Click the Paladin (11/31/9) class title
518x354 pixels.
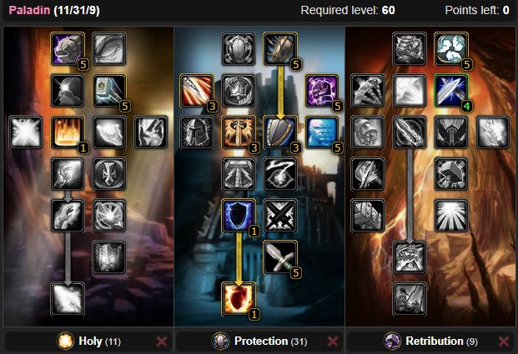pyautogui.click(x=54, y=10)
